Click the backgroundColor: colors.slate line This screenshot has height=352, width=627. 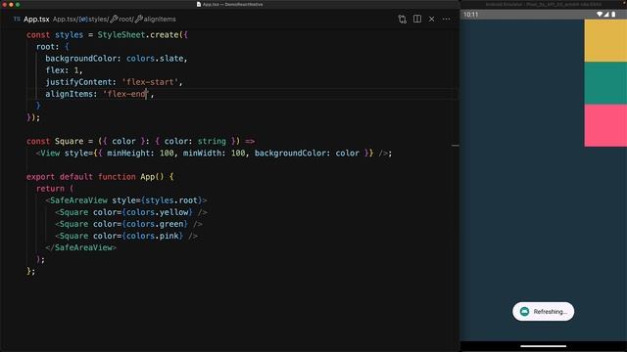click(x=117, y=59)
